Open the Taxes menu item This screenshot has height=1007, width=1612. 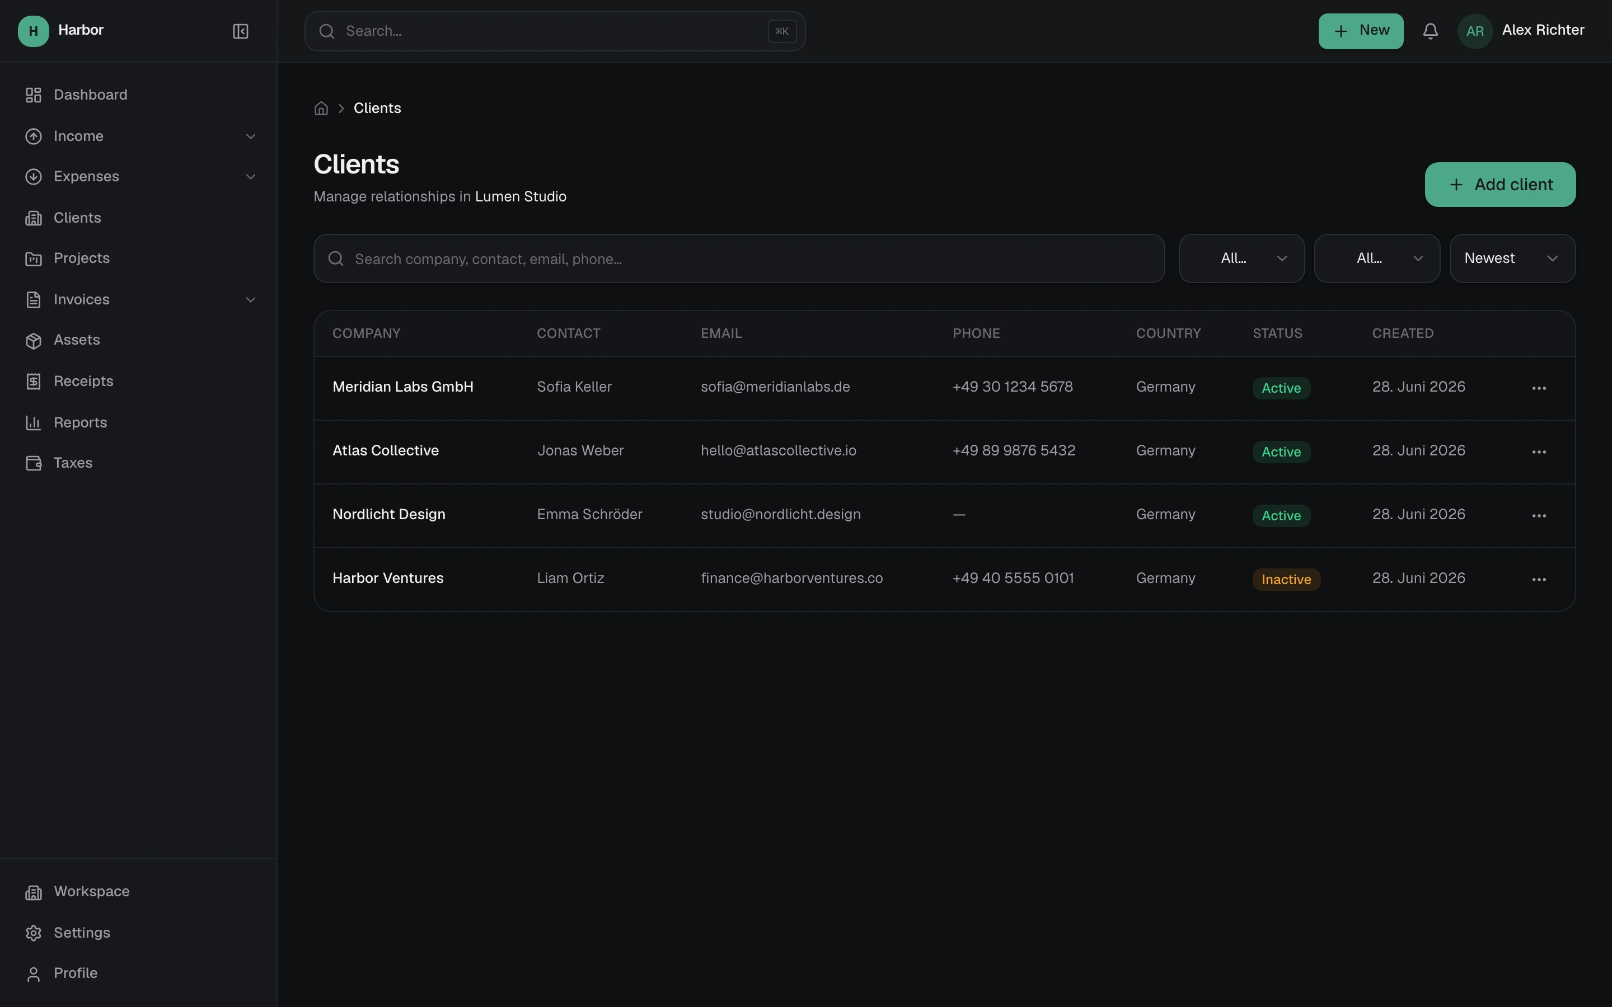[138, 463]
